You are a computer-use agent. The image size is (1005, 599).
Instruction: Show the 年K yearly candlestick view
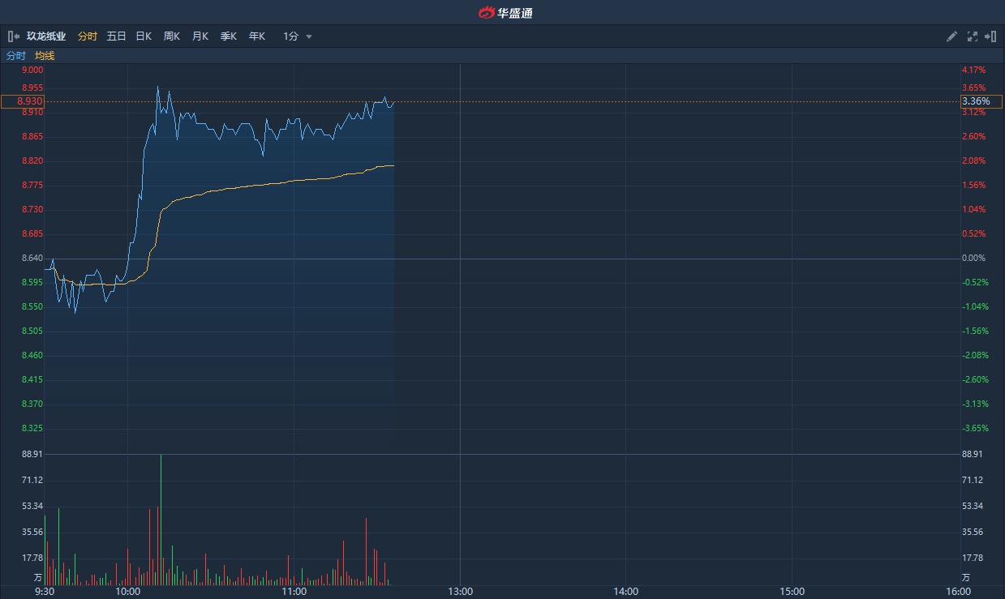[256, 36]
